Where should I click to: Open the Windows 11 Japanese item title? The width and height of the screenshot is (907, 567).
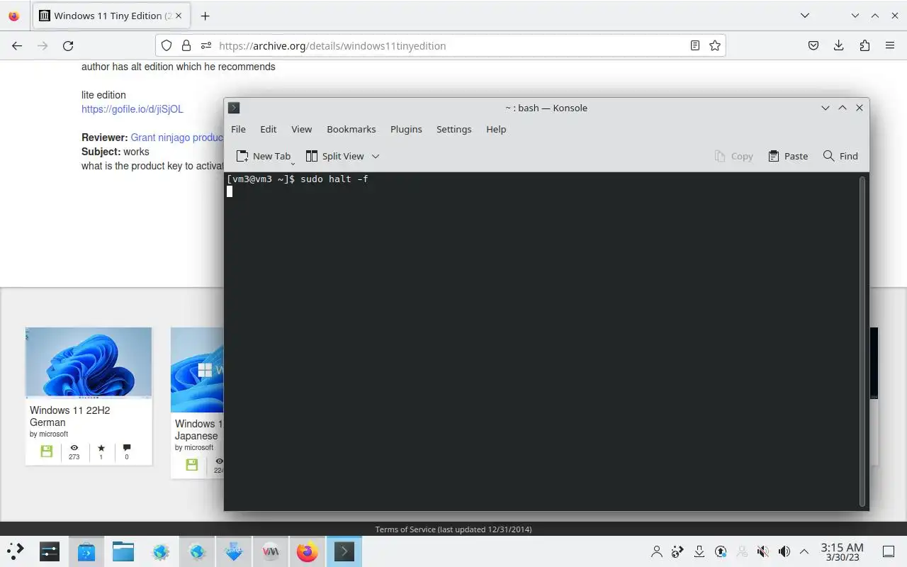pos(198,430)
